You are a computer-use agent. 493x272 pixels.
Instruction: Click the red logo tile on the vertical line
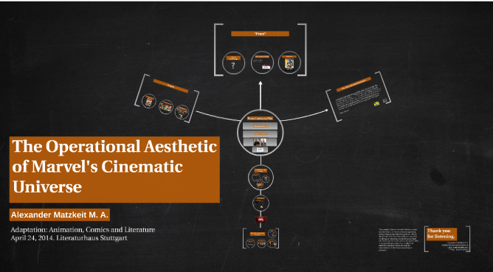(261, 219)
